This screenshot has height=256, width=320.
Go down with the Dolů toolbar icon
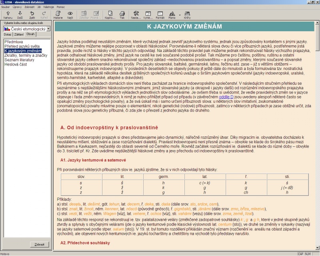[x=20, y=15]
